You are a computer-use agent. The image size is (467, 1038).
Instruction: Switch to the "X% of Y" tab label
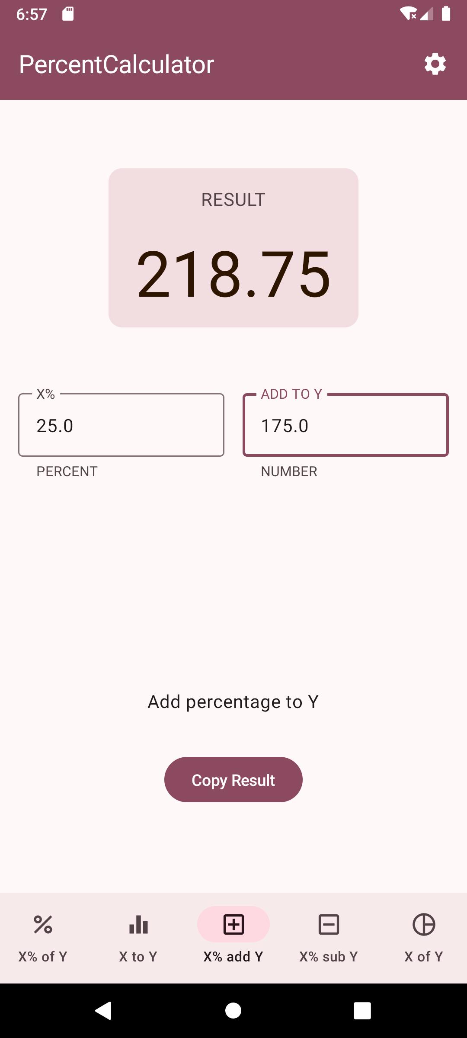(43, 956)
